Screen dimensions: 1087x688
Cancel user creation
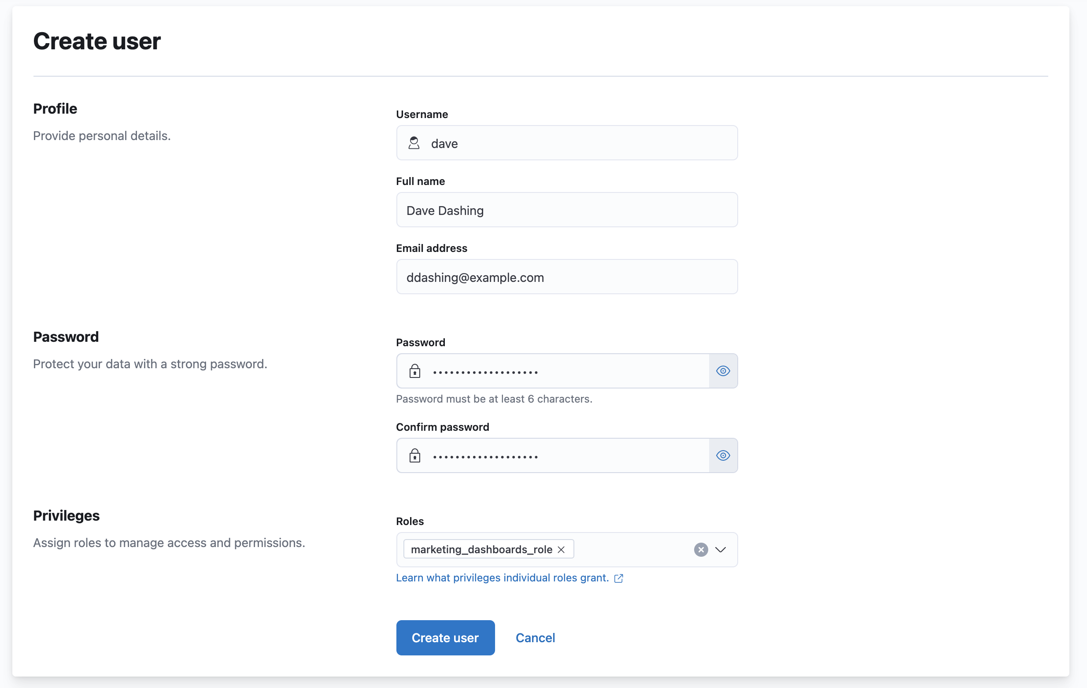click(535, 637)
